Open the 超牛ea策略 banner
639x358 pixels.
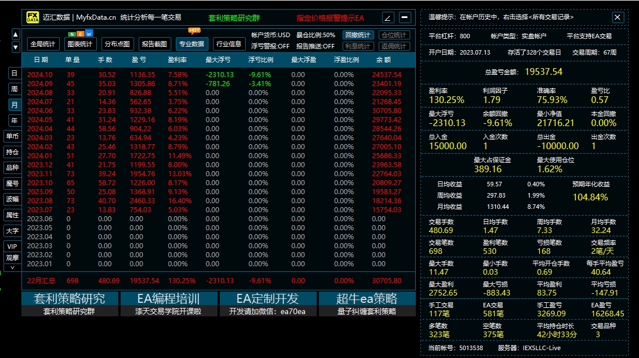tap(367, 304)
